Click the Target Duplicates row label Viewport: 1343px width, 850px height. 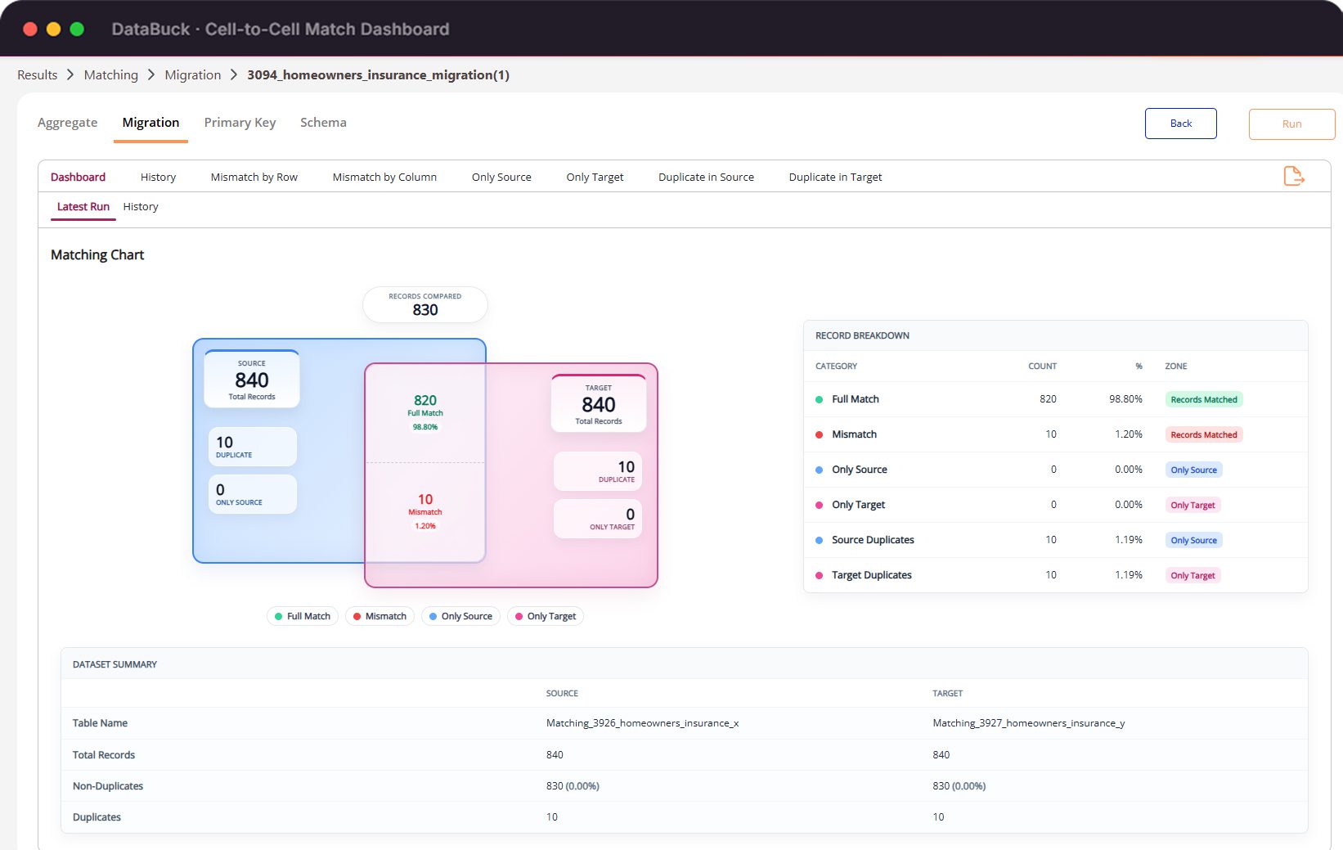coord(871,575)
